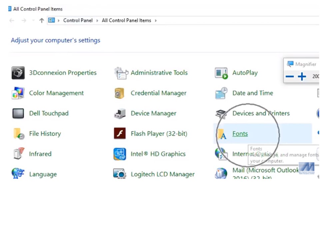
Task: Open the Intel HD Graphics icon
Action: point(120,154)
